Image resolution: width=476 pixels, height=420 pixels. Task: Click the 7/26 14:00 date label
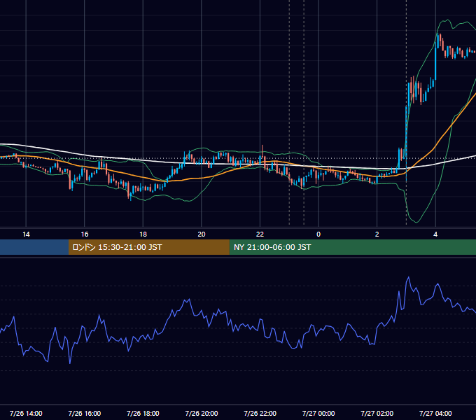tap(26, 413)
